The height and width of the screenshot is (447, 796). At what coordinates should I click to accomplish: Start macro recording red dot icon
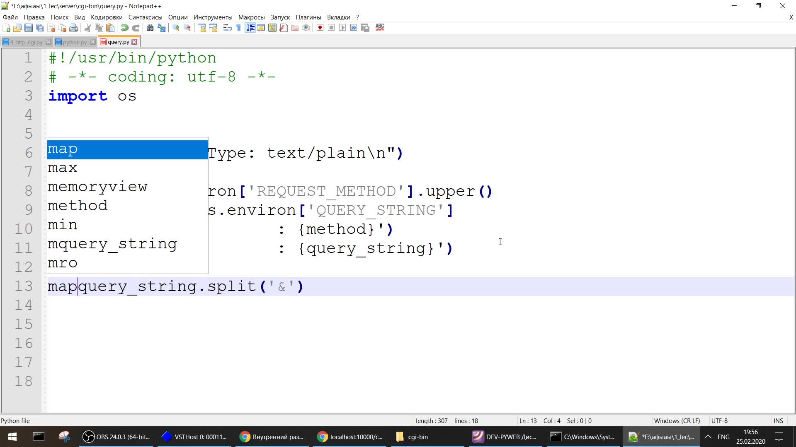(320, 28)
